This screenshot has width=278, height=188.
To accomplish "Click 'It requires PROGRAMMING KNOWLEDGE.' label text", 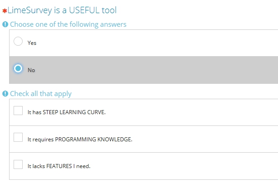I will click(80, 139).
